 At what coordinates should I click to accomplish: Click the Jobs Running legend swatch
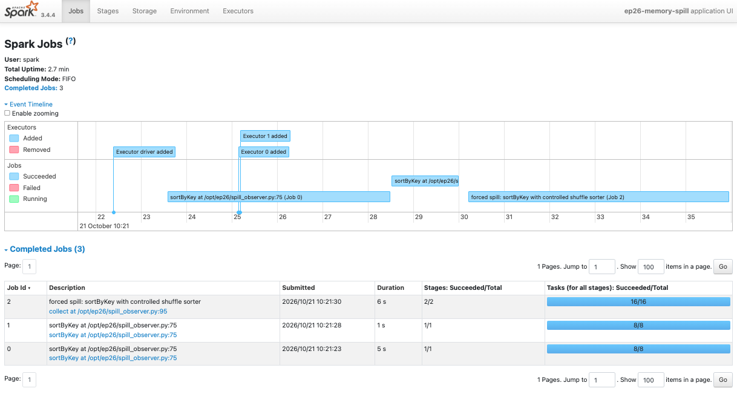[14, 199]
